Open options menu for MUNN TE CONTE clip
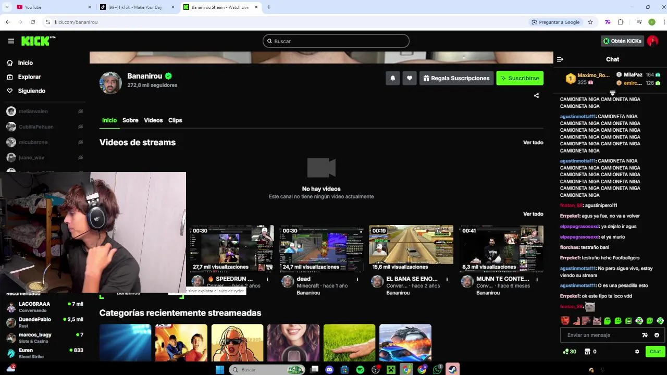 point(537,279)
